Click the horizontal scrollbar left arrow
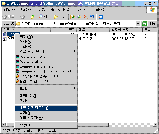The width and height of the screenshot is (159, 134). point(4,124)
